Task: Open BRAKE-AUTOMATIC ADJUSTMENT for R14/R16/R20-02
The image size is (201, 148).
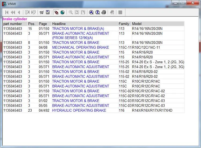Action: [80, 76]
